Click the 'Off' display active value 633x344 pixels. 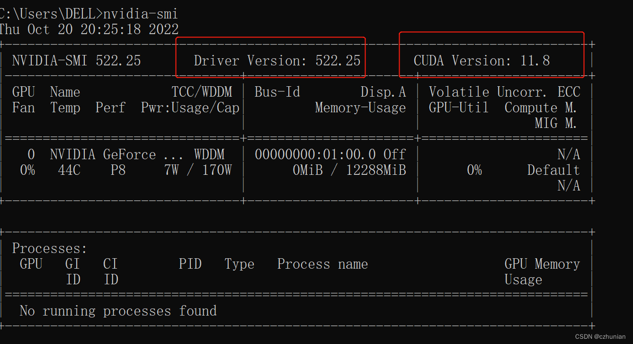(x=394, y=154)
